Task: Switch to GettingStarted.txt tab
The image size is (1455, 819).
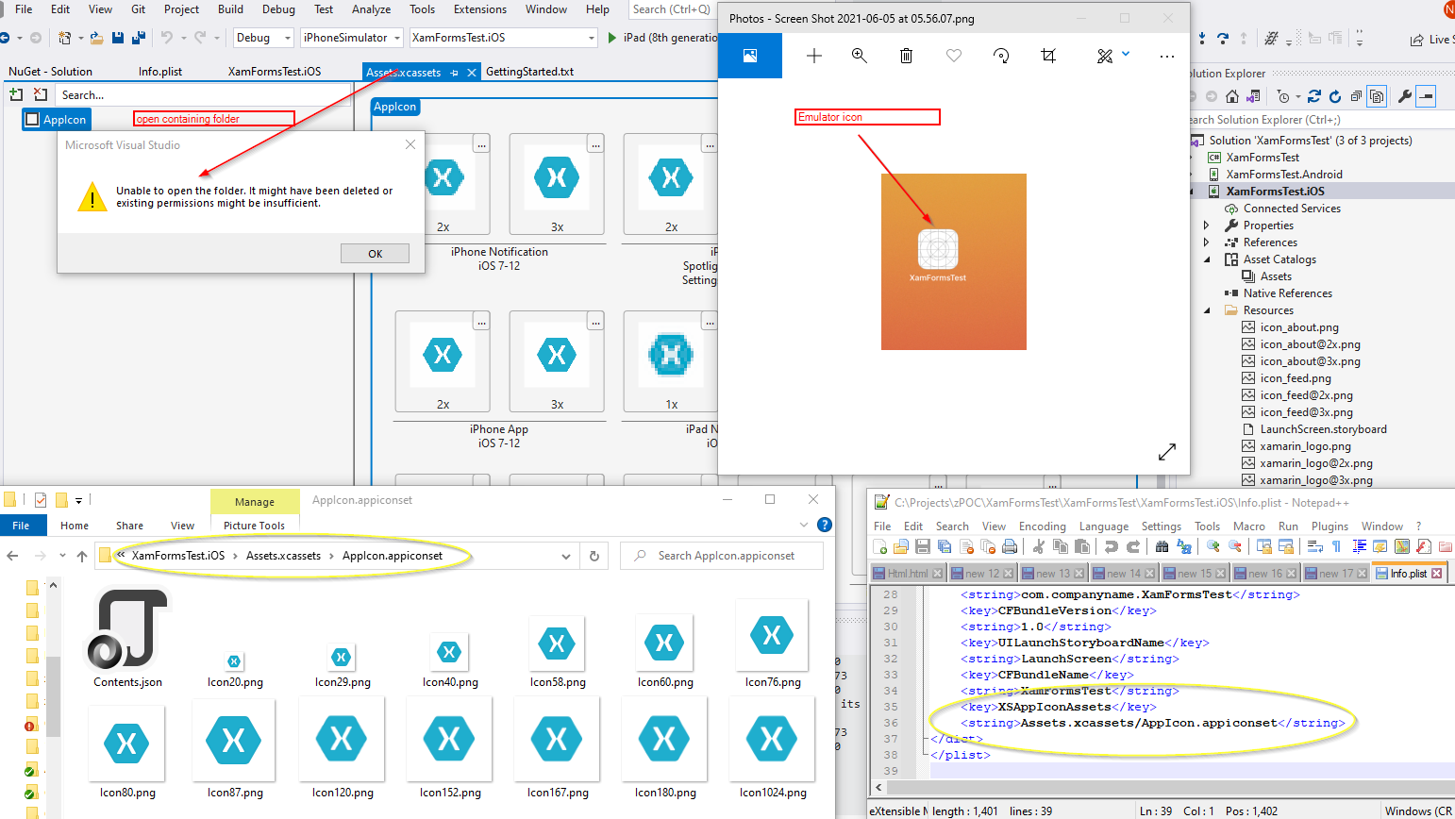Action: (x=529, y=72)
